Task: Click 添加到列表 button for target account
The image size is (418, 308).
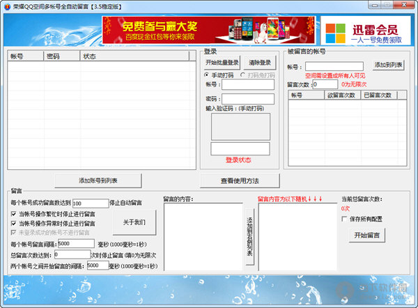Action: (x=389, y=65)
